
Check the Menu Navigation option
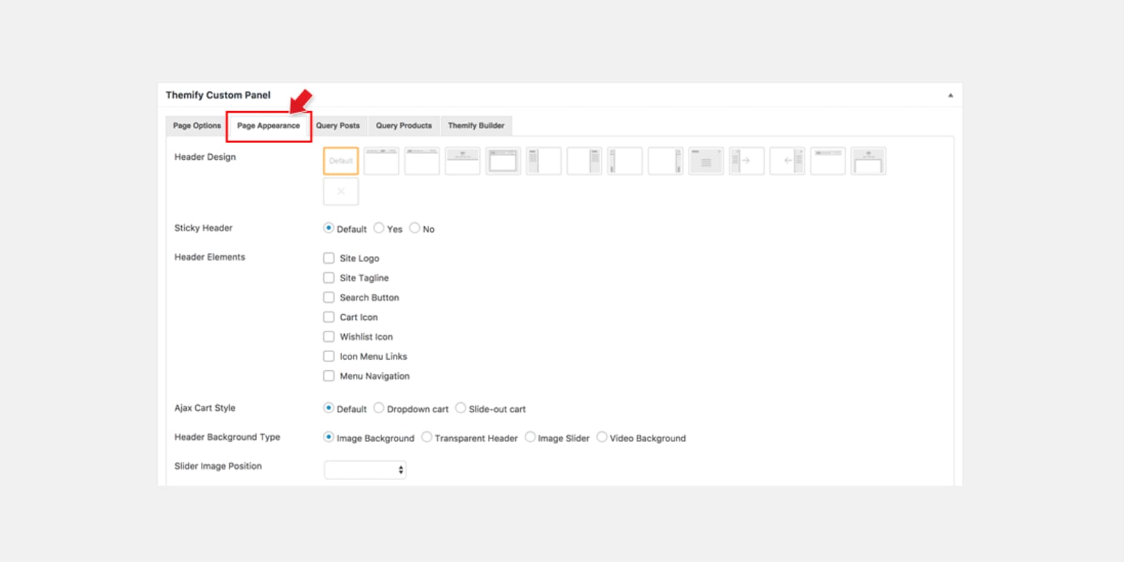(x=328, y=376)
